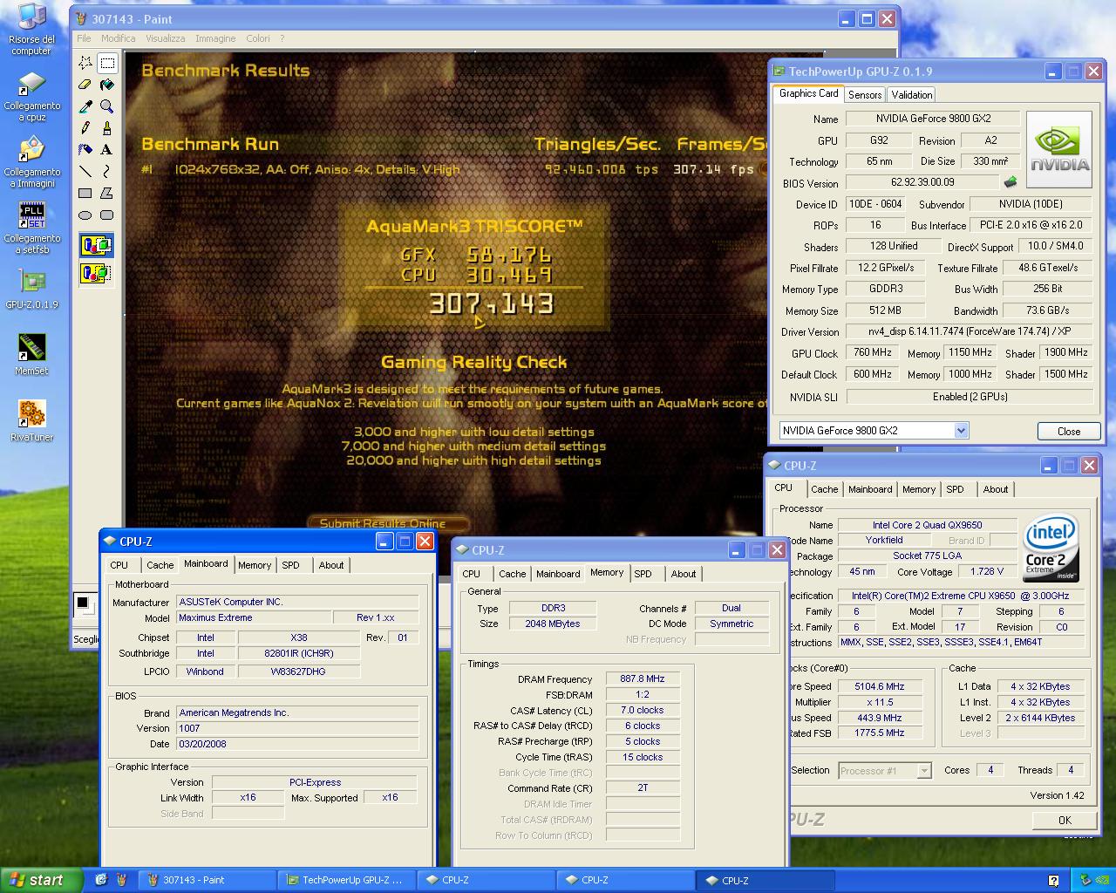Open the File menu in Paint
Screen dimensions: 1116x893
click(84, 38)
